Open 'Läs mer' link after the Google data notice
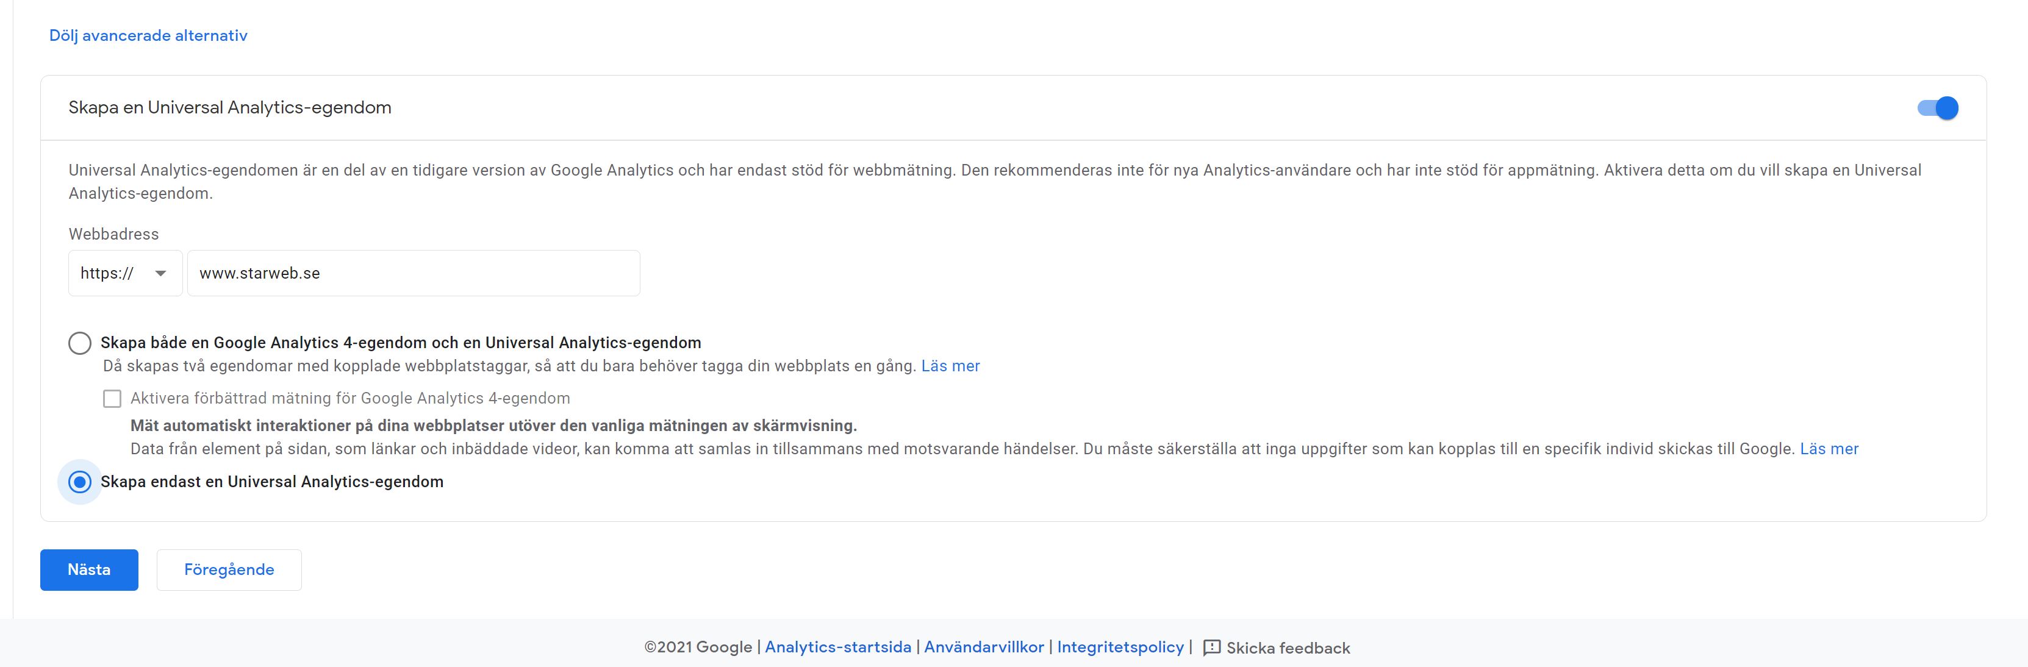Viewport: 2028px width, 667px height. (1829, 449)
